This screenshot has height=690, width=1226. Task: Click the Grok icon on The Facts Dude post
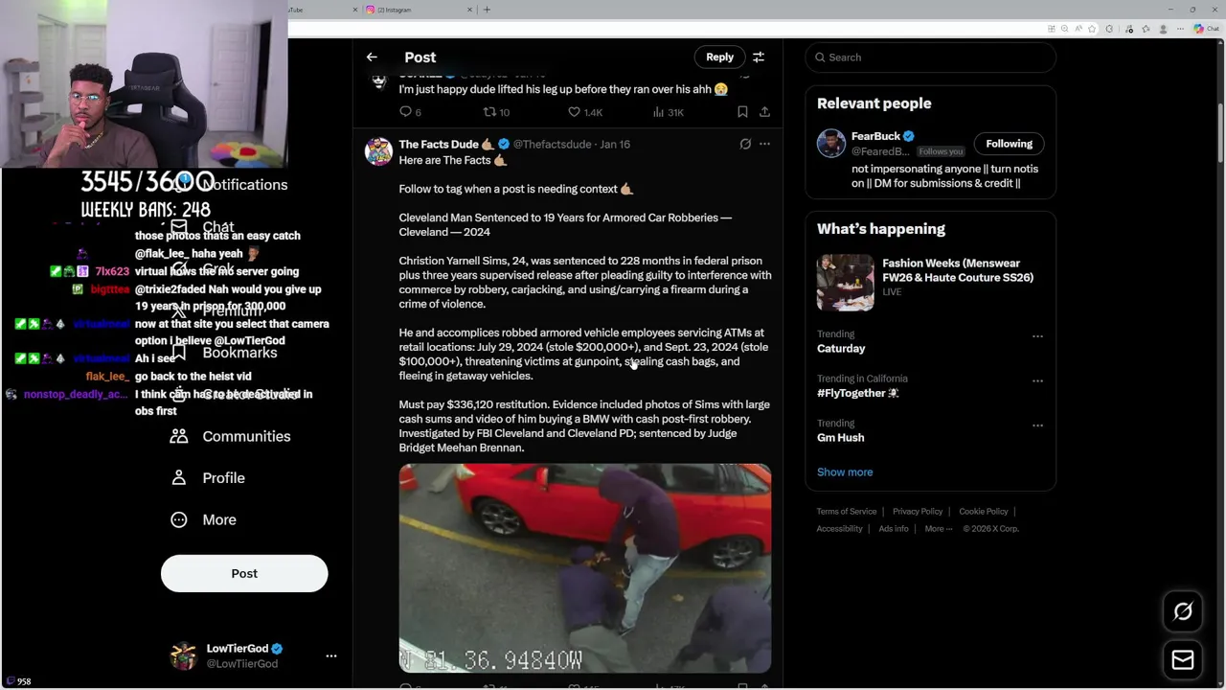(745, 144)
